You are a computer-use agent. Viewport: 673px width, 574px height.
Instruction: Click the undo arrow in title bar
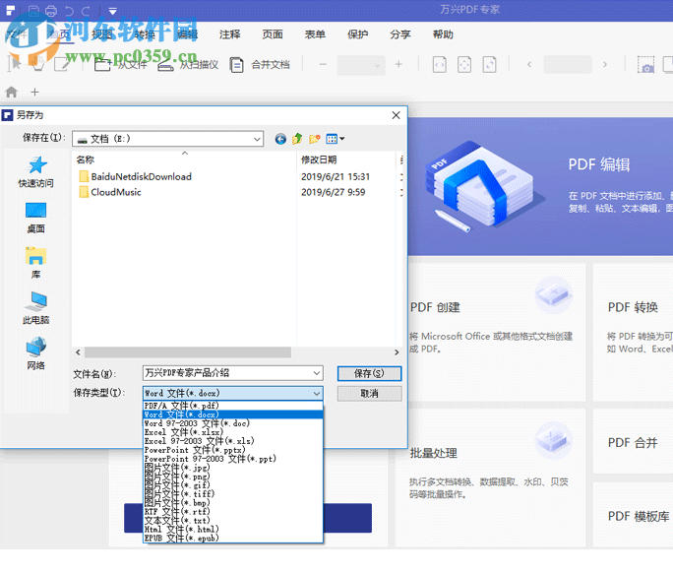[x=69, y=10]
